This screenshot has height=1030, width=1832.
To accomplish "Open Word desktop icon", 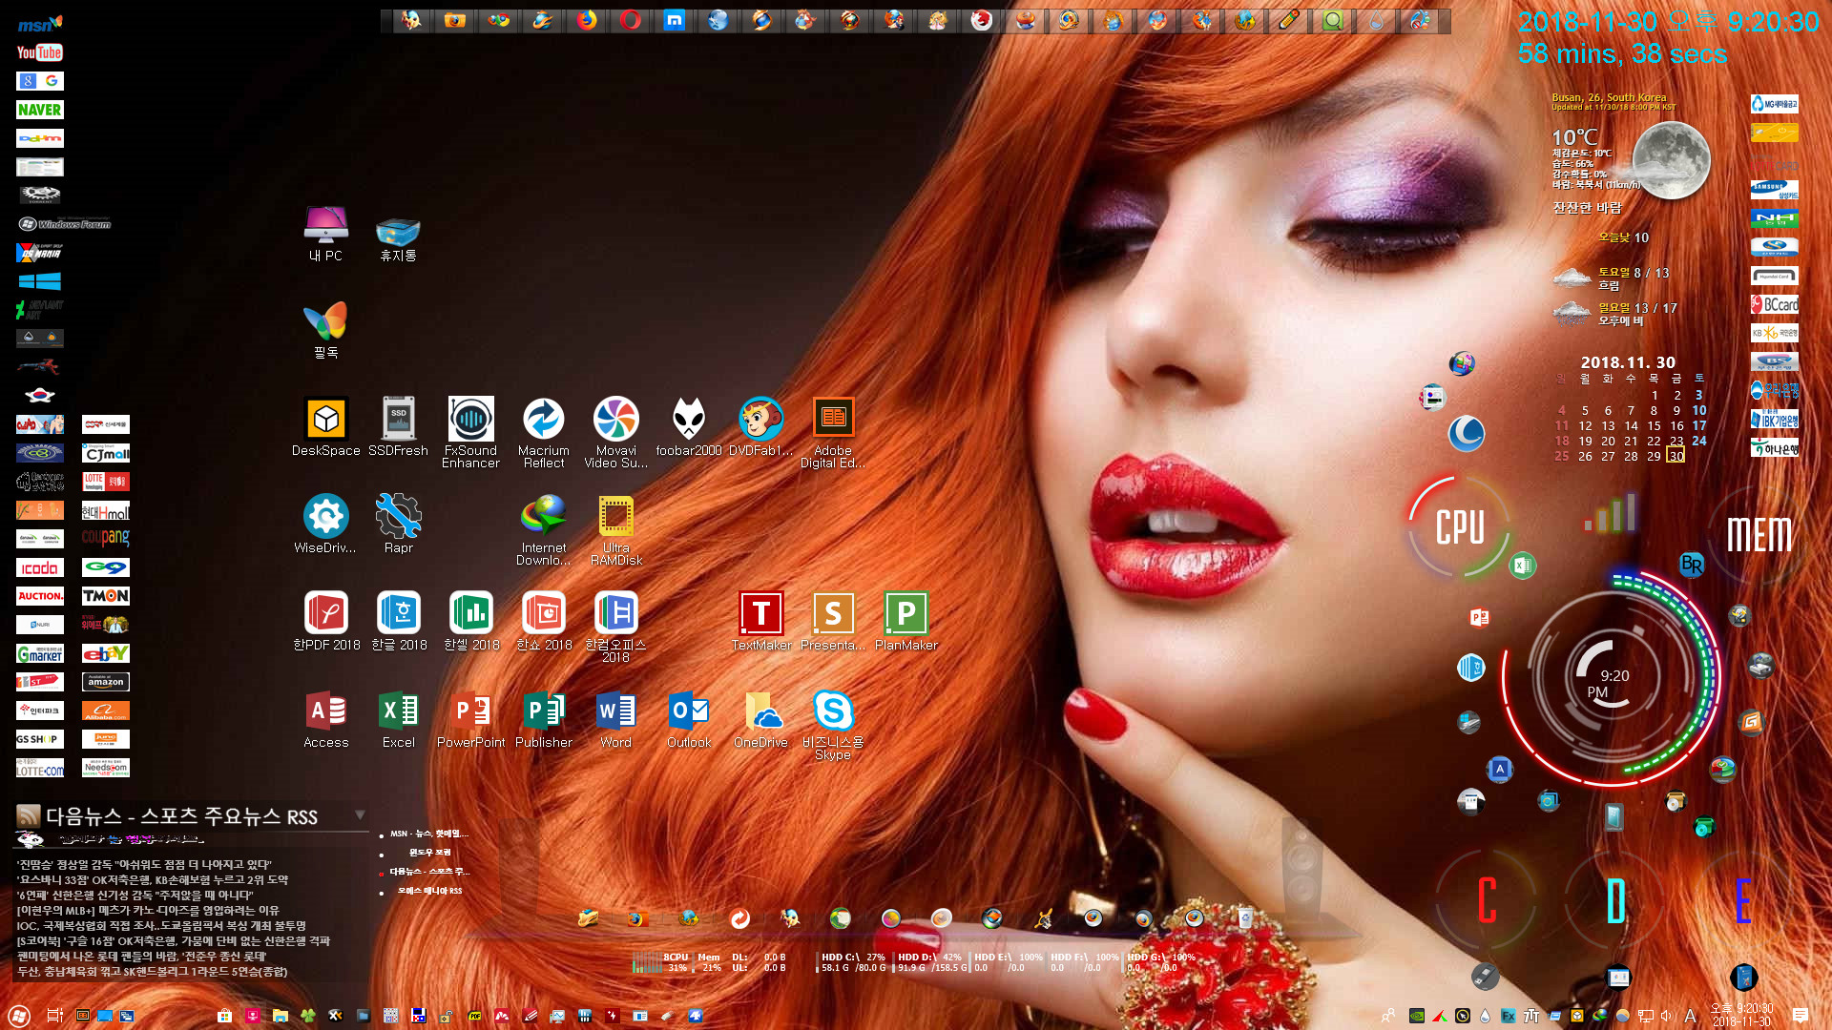I will coord(616,718).
